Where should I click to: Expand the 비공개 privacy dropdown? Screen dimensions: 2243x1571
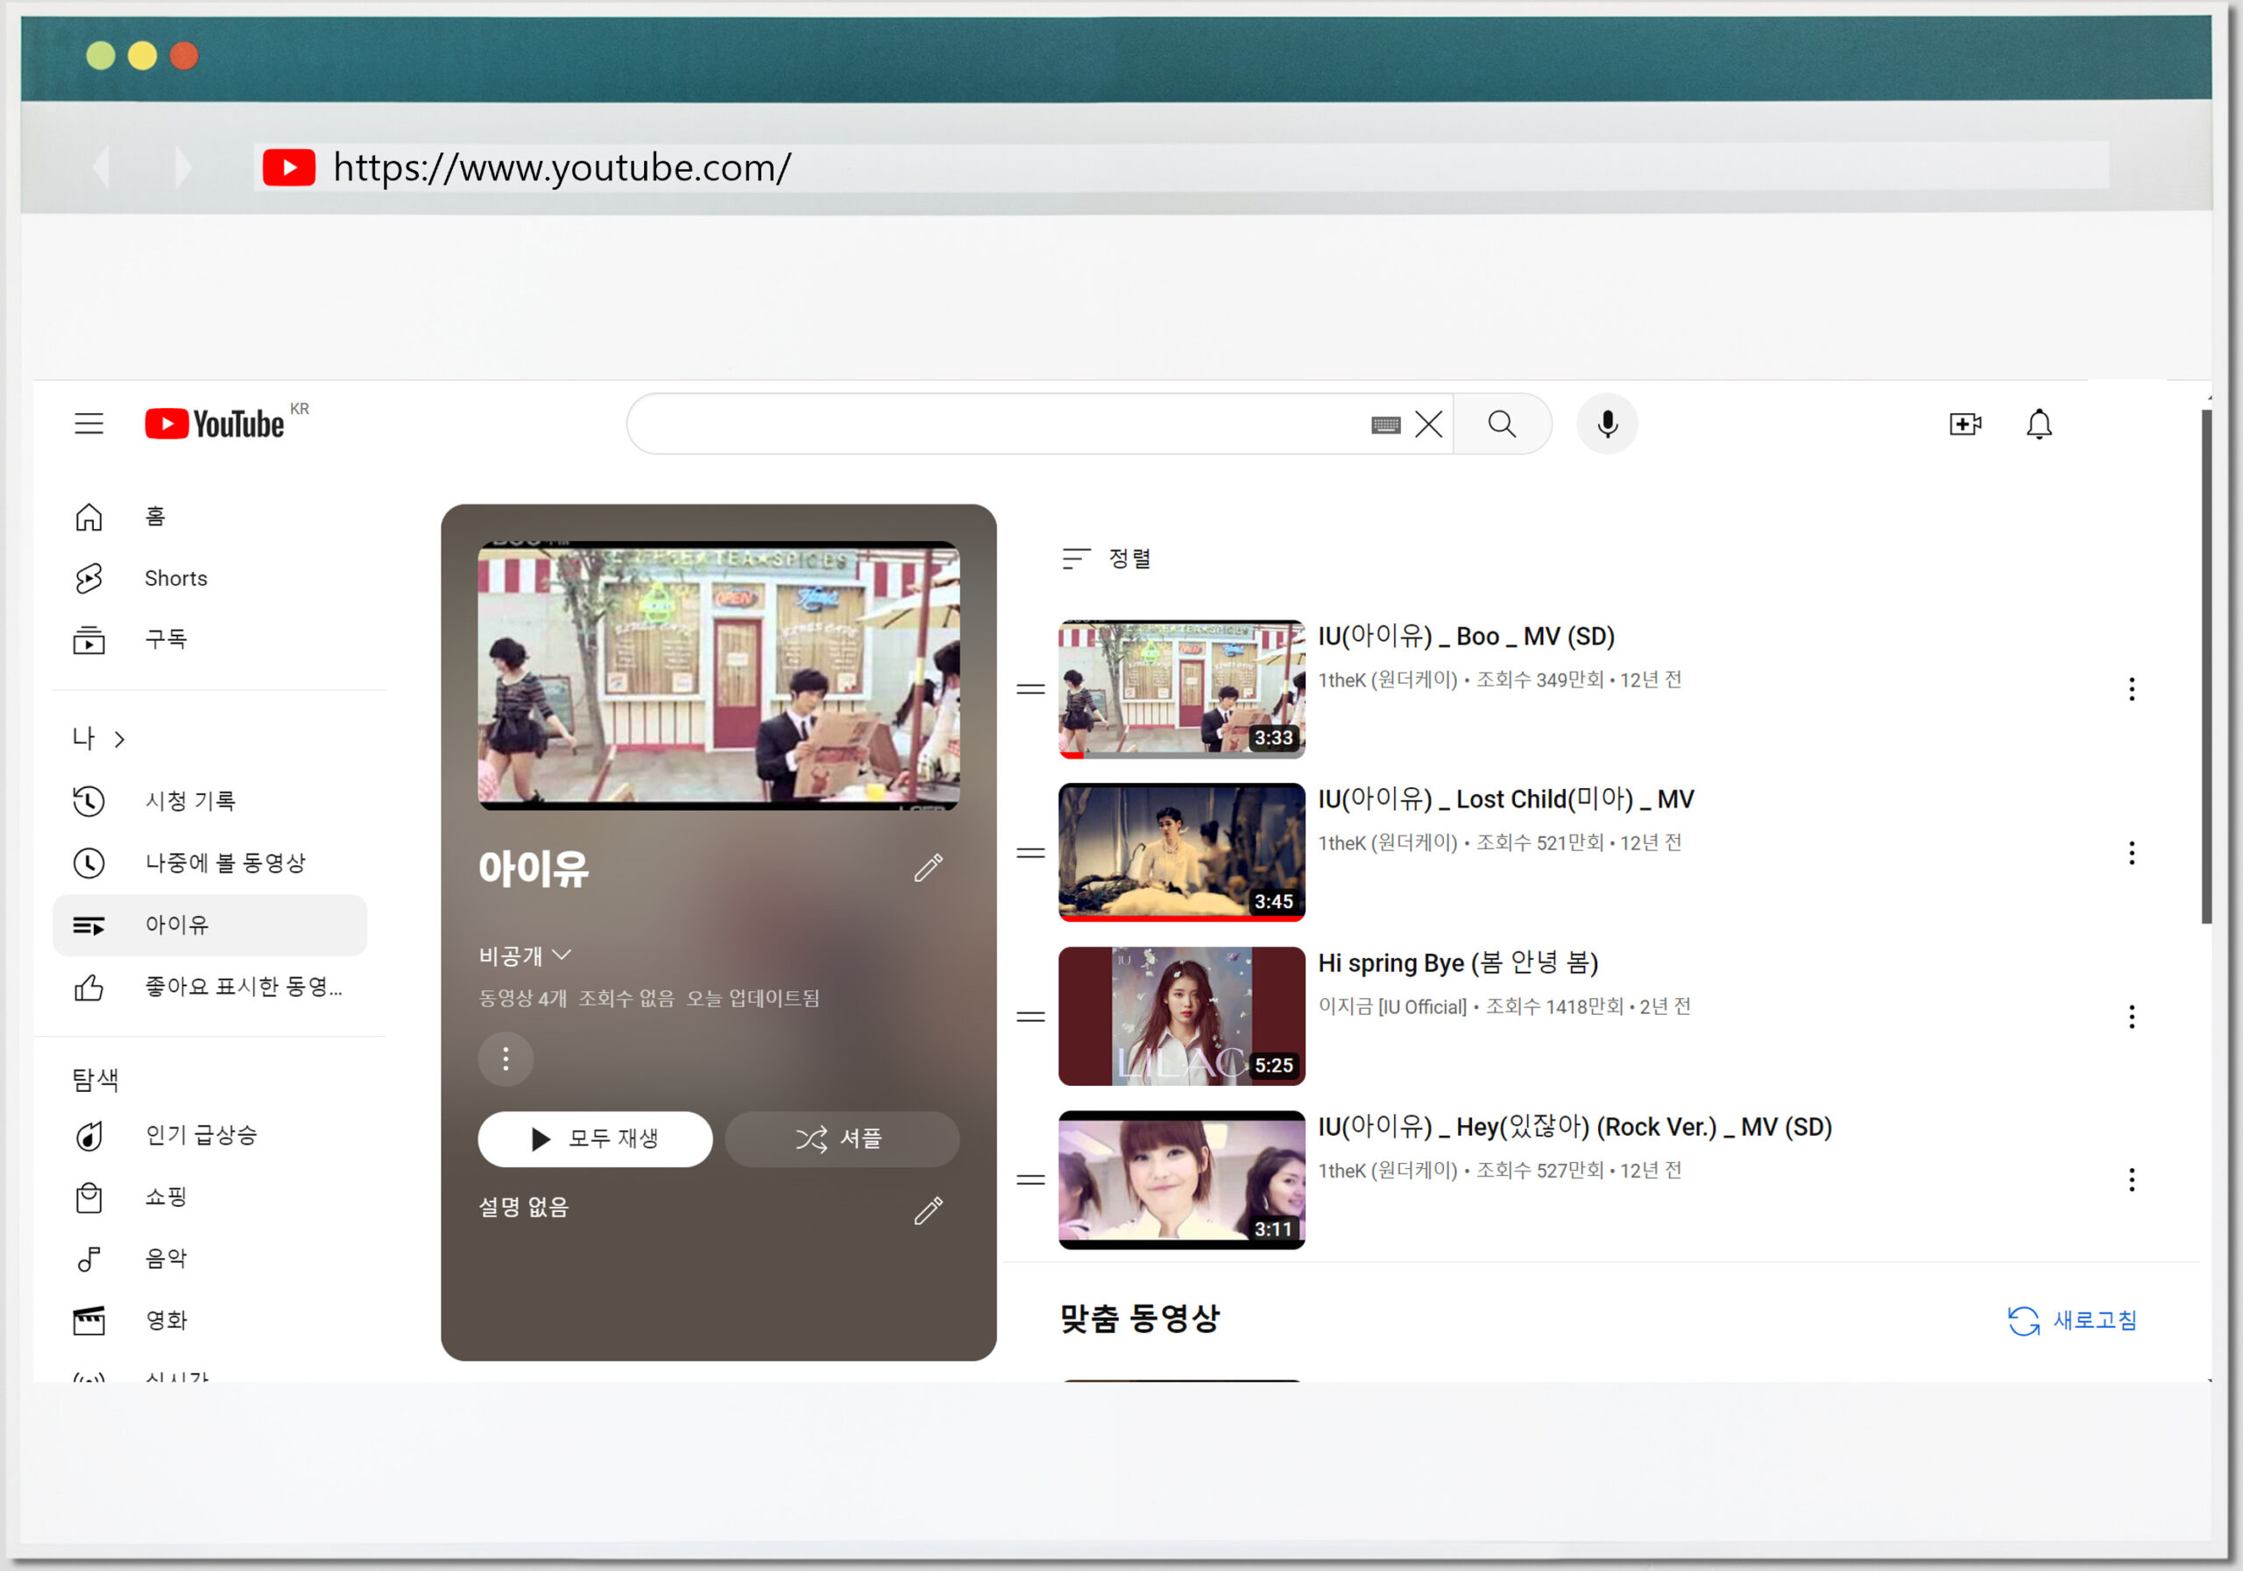[525, 955]
